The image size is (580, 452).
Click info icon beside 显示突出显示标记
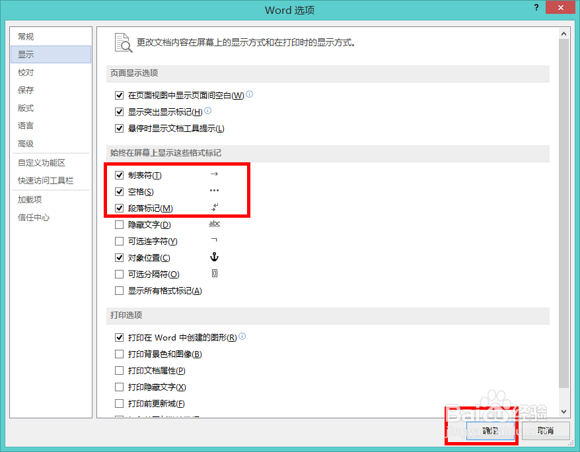click(x=208, y=110)
